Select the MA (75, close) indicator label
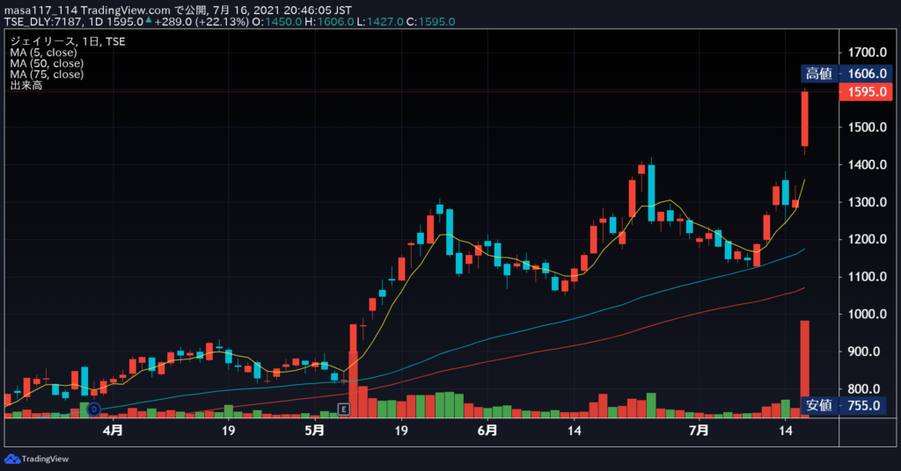The width and height of the screenshot is (901, 471). [x=47, y=74]
